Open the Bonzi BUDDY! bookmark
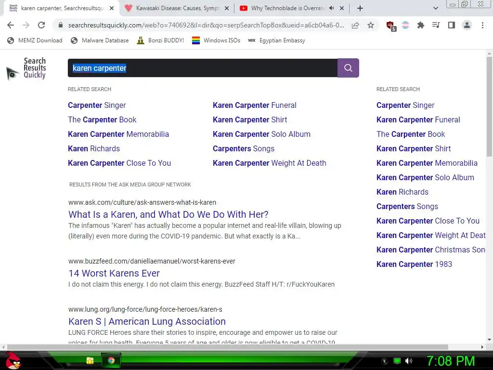Viewport: 493px width, 370px height. [x=160, y=40]
